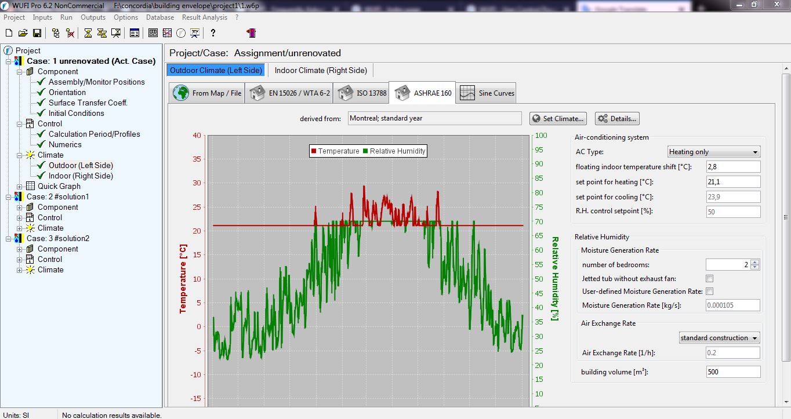
Task: Check User-defined Moisture Generation Rate box
Action: click(x=709, y=291)
